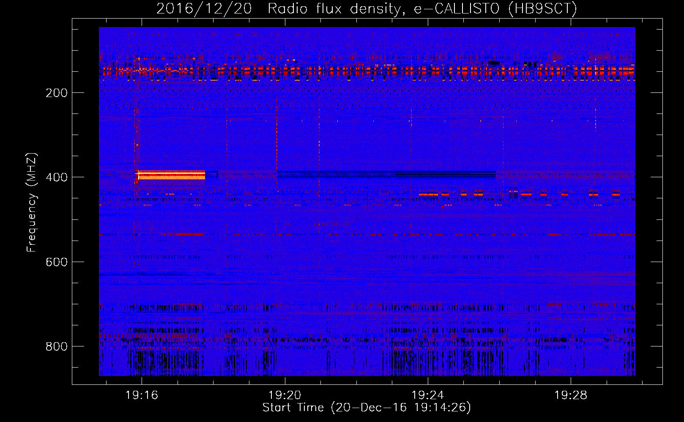Click the 'Frequency (MHZ)' y-axis label
The height and width of the screenshot is (422, 684).
click(32, 202)
